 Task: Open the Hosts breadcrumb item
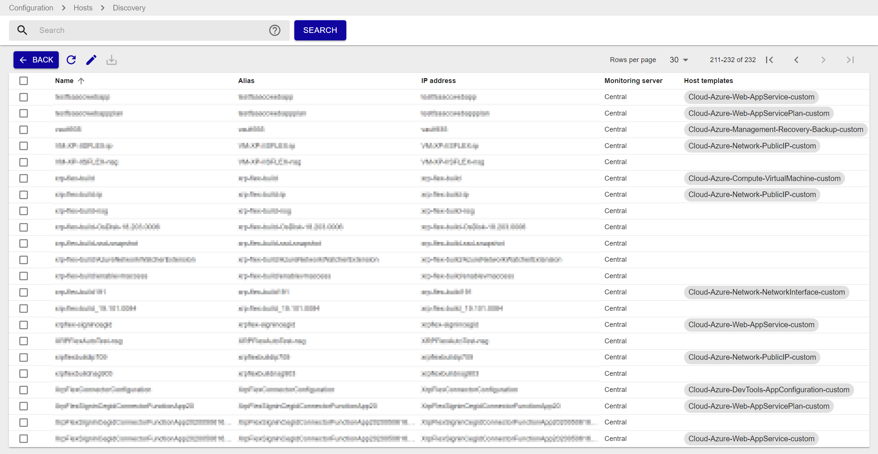tap(83, 8)
